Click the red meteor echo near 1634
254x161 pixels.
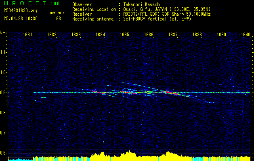99,92
